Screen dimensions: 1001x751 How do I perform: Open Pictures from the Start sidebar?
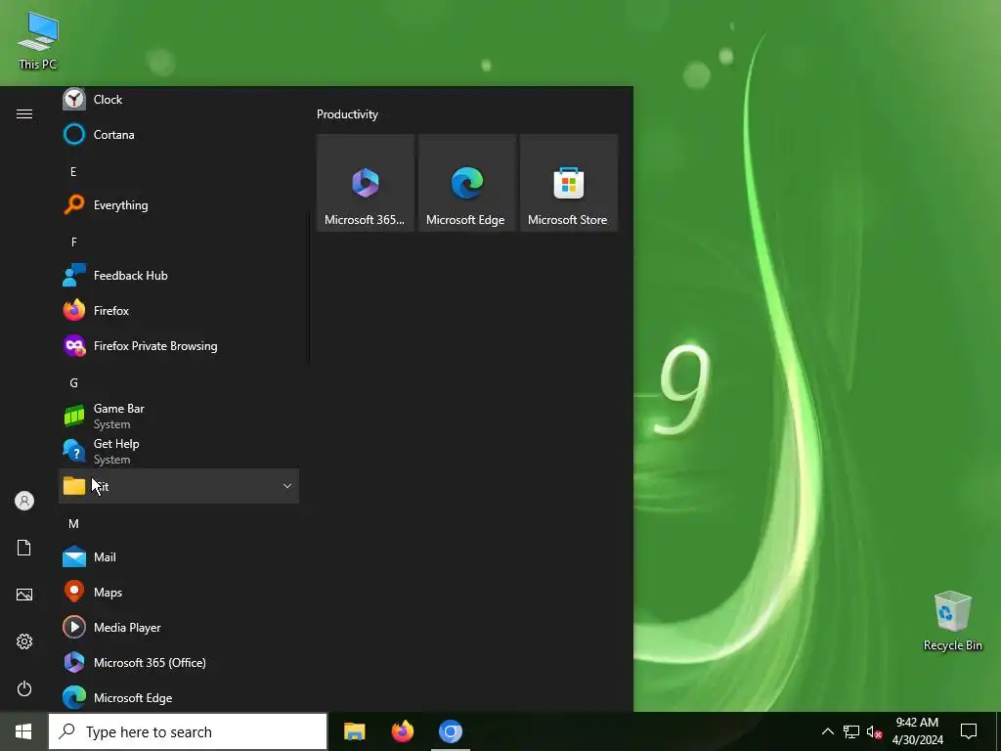click(24, 595)
